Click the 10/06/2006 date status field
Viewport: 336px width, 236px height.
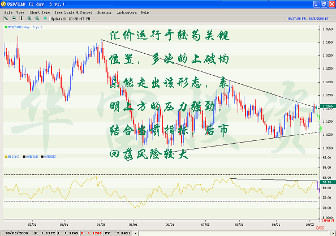click(17, 233)
